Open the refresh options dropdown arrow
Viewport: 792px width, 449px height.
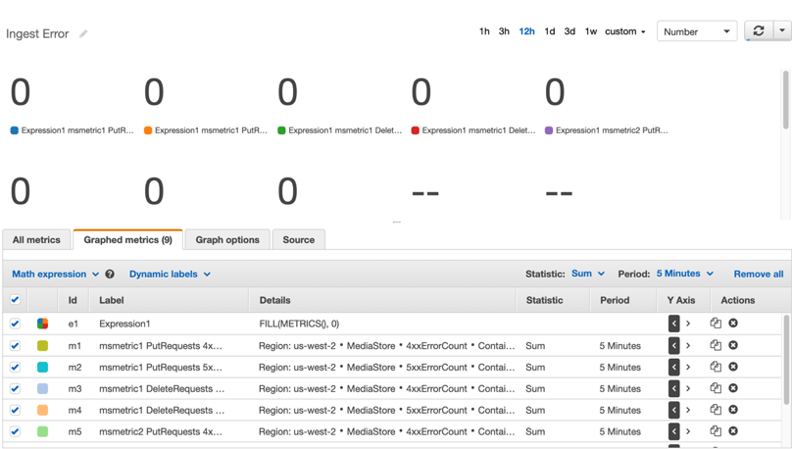(782, 31)
